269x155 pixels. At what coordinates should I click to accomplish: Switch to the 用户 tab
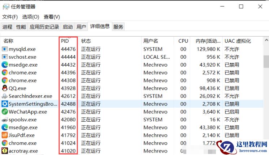coord(81,27)
